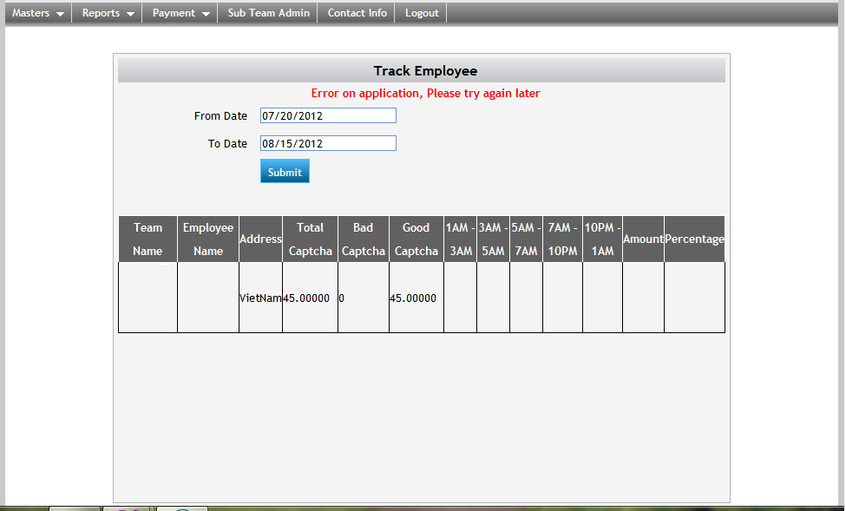846x511 pixels.
Task: Click the From Date input field
Action: pos(328,115)
